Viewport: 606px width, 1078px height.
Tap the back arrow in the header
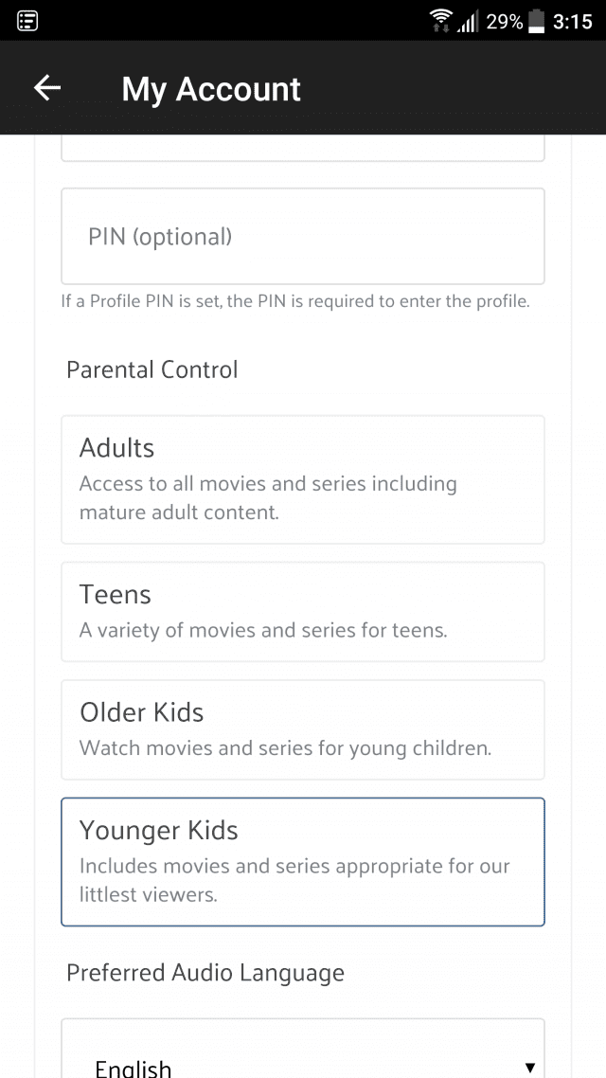(x=47, y=88)
